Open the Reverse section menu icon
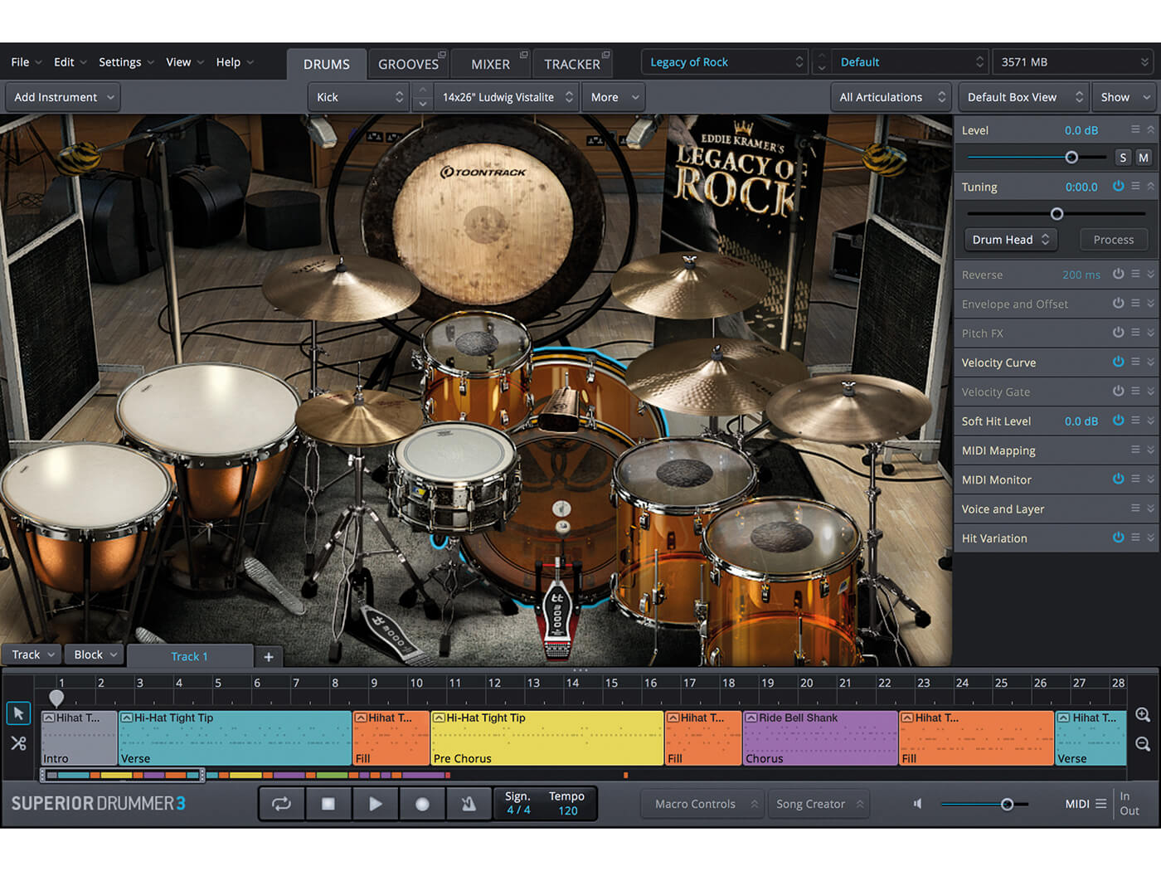Screen dimensions: 1161x871 pyautogui.click(x=1135, y=274)
